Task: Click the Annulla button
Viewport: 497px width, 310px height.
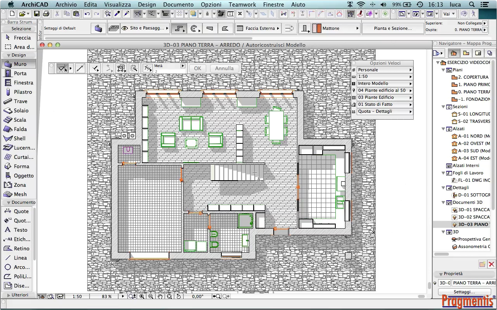Action: click(x=224, y=68)
